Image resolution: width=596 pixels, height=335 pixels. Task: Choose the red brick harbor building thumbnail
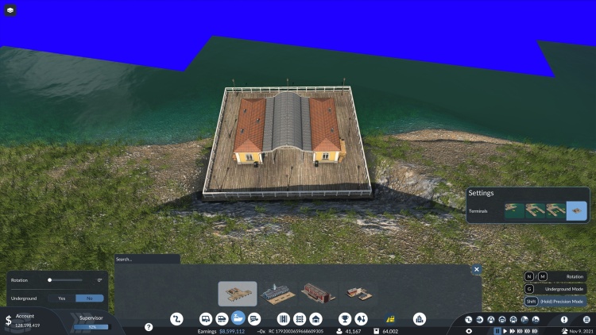point(318,294)
